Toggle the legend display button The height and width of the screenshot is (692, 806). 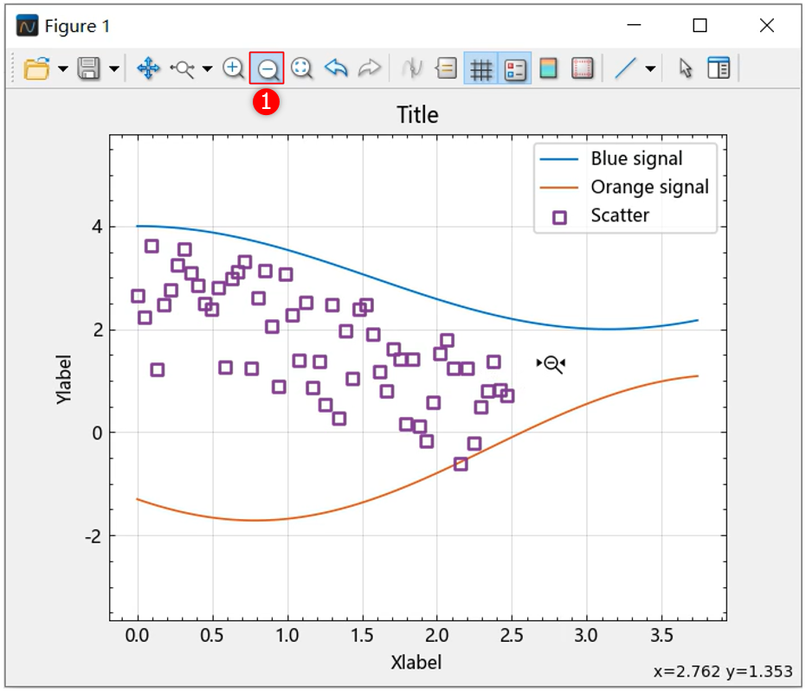(515, 68)
